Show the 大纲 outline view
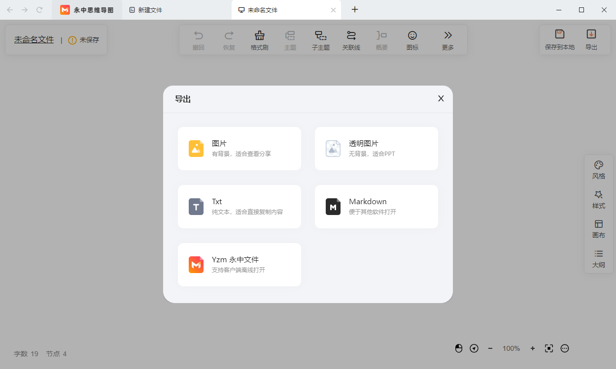The width and height of the screenshot is (616, 369). tap(598, 258)
